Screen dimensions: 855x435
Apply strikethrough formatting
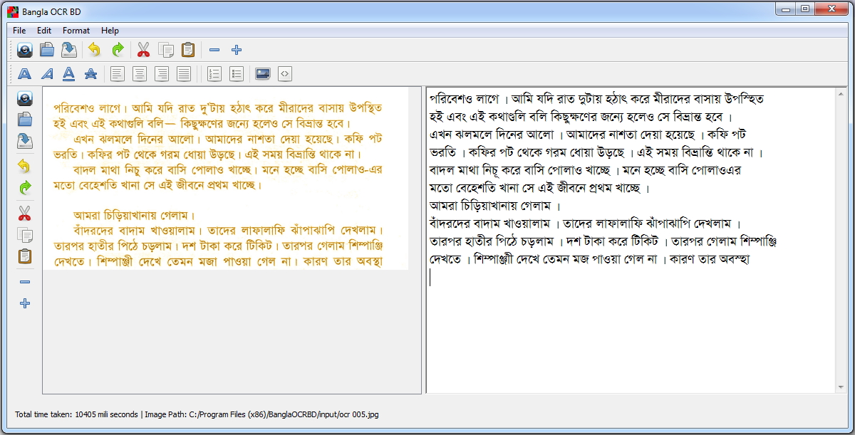90,73
